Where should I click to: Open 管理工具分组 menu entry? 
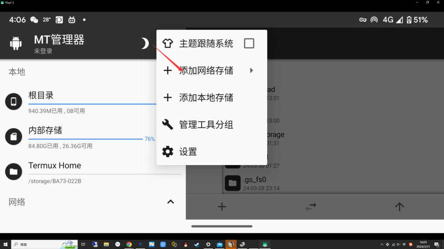(206, 125)
